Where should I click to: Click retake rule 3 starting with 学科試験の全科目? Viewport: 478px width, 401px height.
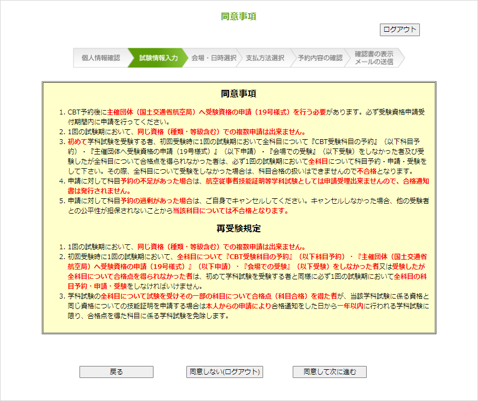click(x=248, y=306)
